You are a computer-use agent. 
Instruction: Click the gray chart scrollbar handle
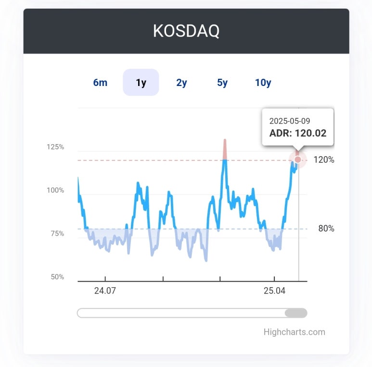(x=295, y=313)
